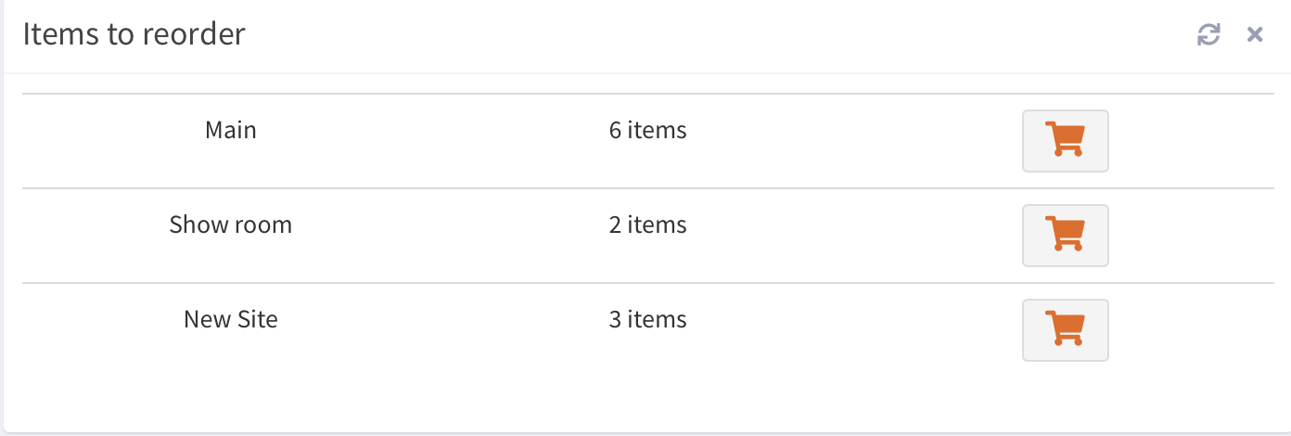
Task: Refresh the Items to reorder panel
Action: click(1208, 35)
